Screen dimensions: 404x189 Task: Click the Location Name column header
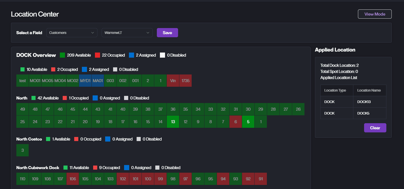(369, 90)
